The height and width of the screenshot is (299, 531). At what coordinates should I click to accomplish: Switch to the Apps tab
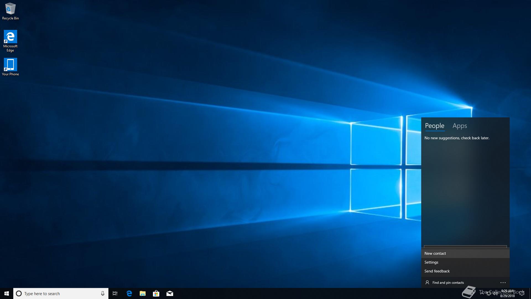(x=460, y=126)
